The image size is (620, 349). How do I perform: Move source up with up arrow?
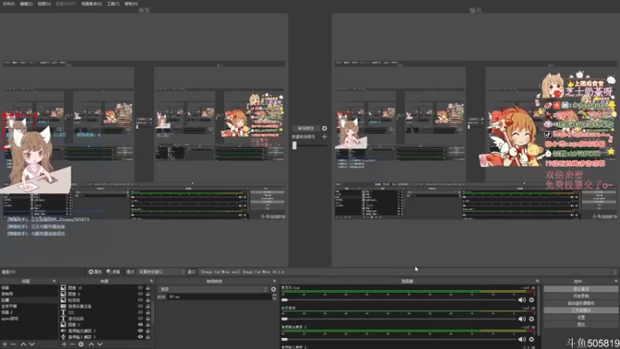point(91,344)
